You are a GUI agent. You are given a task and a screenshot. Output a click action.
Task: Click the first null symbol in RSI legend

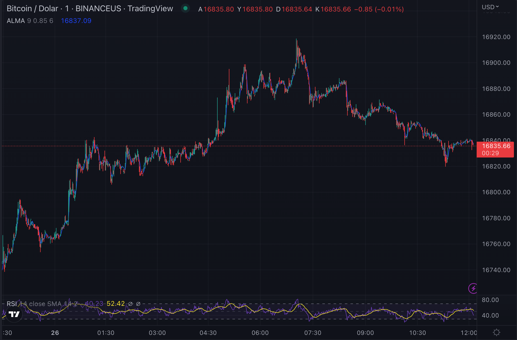tap(131, 304)
